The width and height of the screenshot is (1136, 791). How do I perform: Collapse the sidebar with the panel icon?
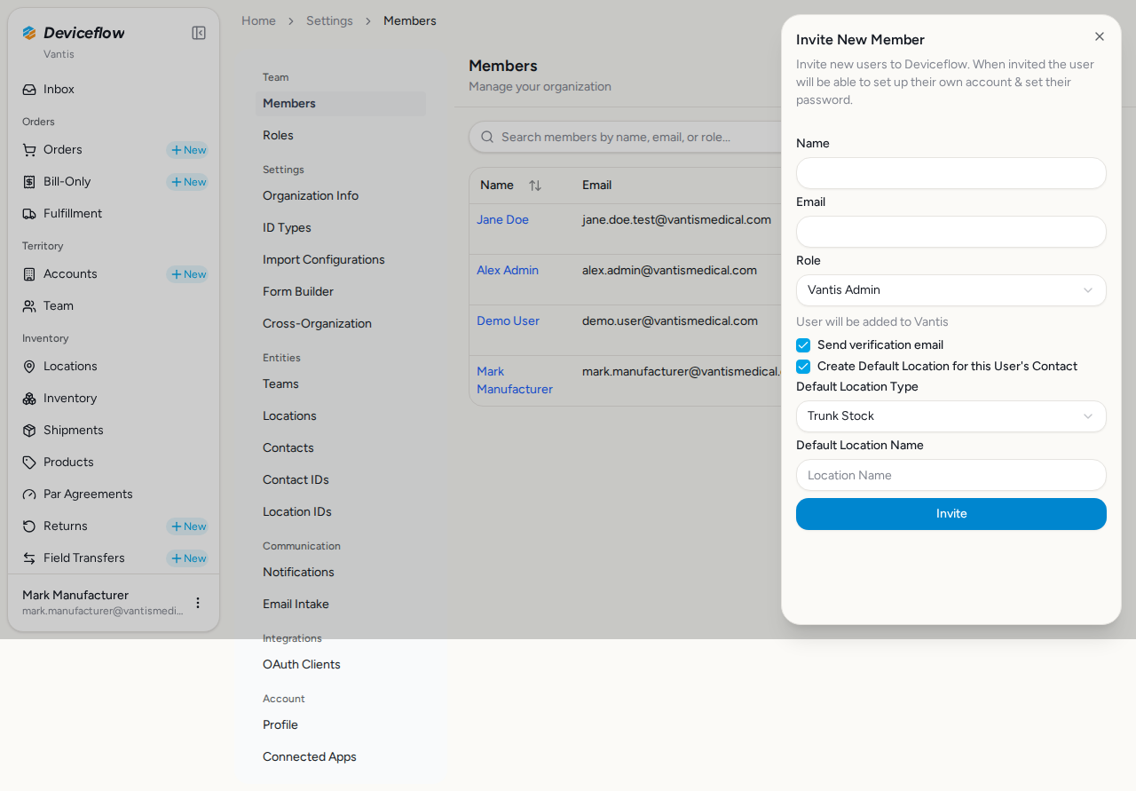[199, 33]
